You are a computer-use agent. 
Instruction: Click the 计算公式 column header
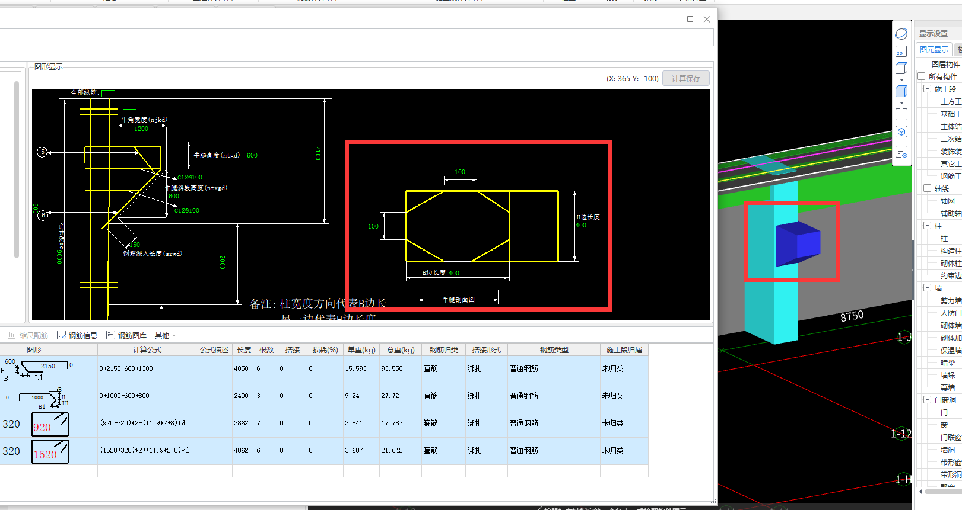click(x=147, y=350)
